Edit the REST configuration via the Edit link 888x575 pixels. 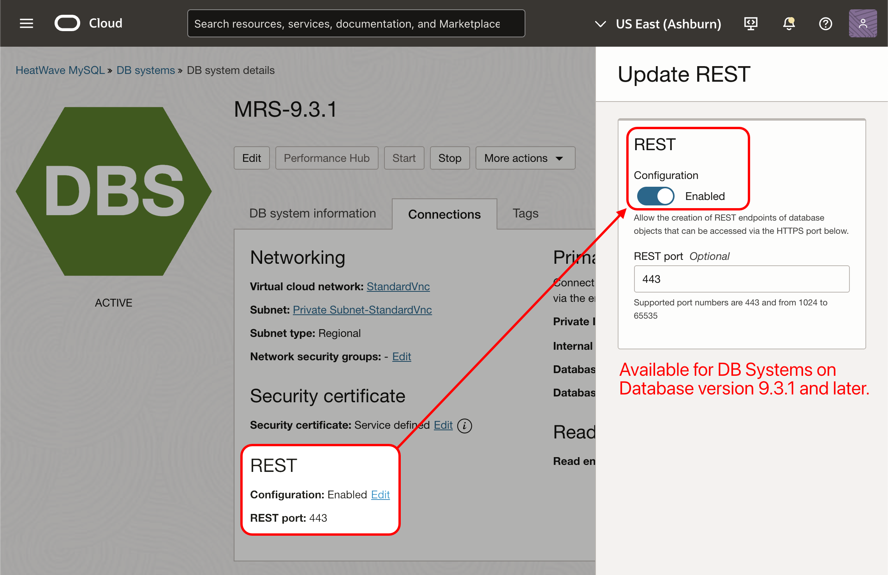coord(381,494)
